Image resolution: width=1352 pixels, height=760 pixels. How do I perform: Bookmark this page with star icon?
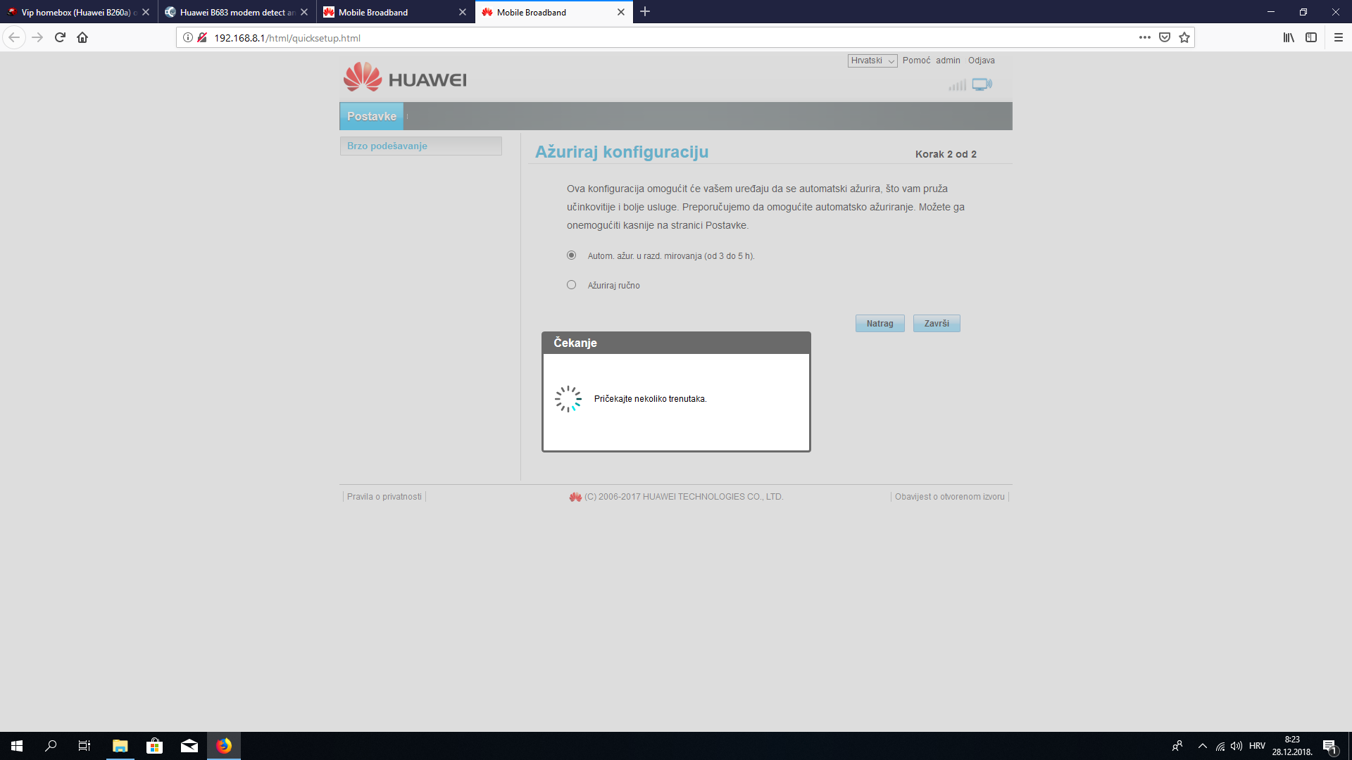(1184, 37)
